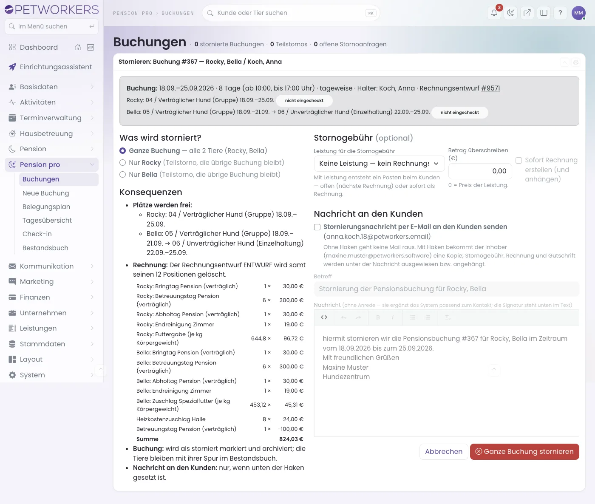The width and height of the screenshot is (595, 504).
Task: Open the MM user avatar menu
Action: coord(578,13)
